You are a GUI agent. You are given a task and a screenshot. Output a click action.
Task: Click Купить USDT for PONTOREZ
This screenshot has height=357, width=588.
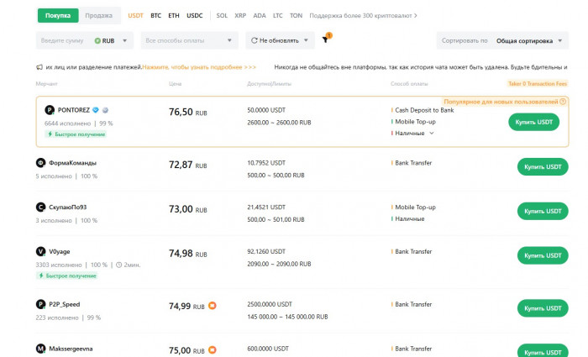point(533,123)
